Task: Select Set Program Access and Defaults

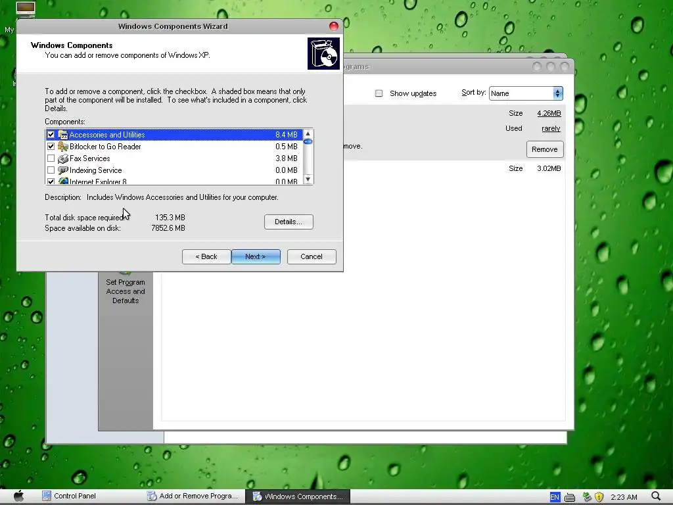Action: (x=126, y=291)
